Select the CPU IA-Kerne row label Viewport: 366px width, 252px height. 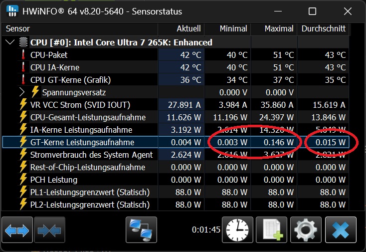pyautogui.click(x=55, y=67)
